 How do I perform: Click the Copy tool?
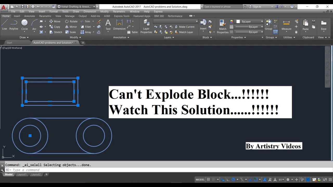(x=55, y=27)
